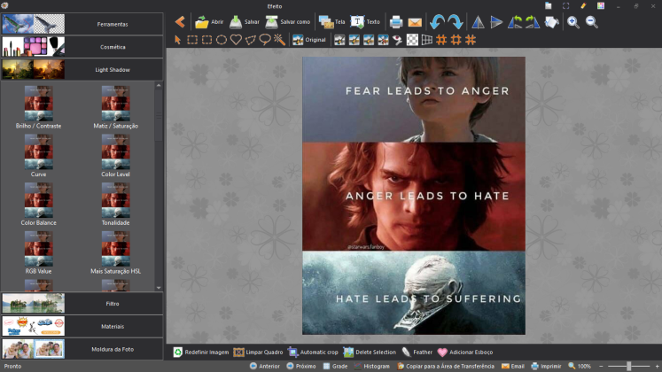Click the last orange grid icon
The image size is (662, 372).
pyautogui.click(x=471, y=40)
